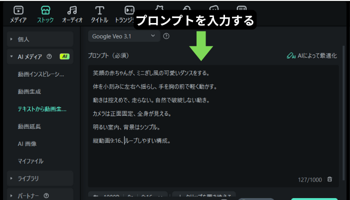Screen dimensions: 350x200
Task: Expand the 個人 section
Action: (x=40, y=39)
